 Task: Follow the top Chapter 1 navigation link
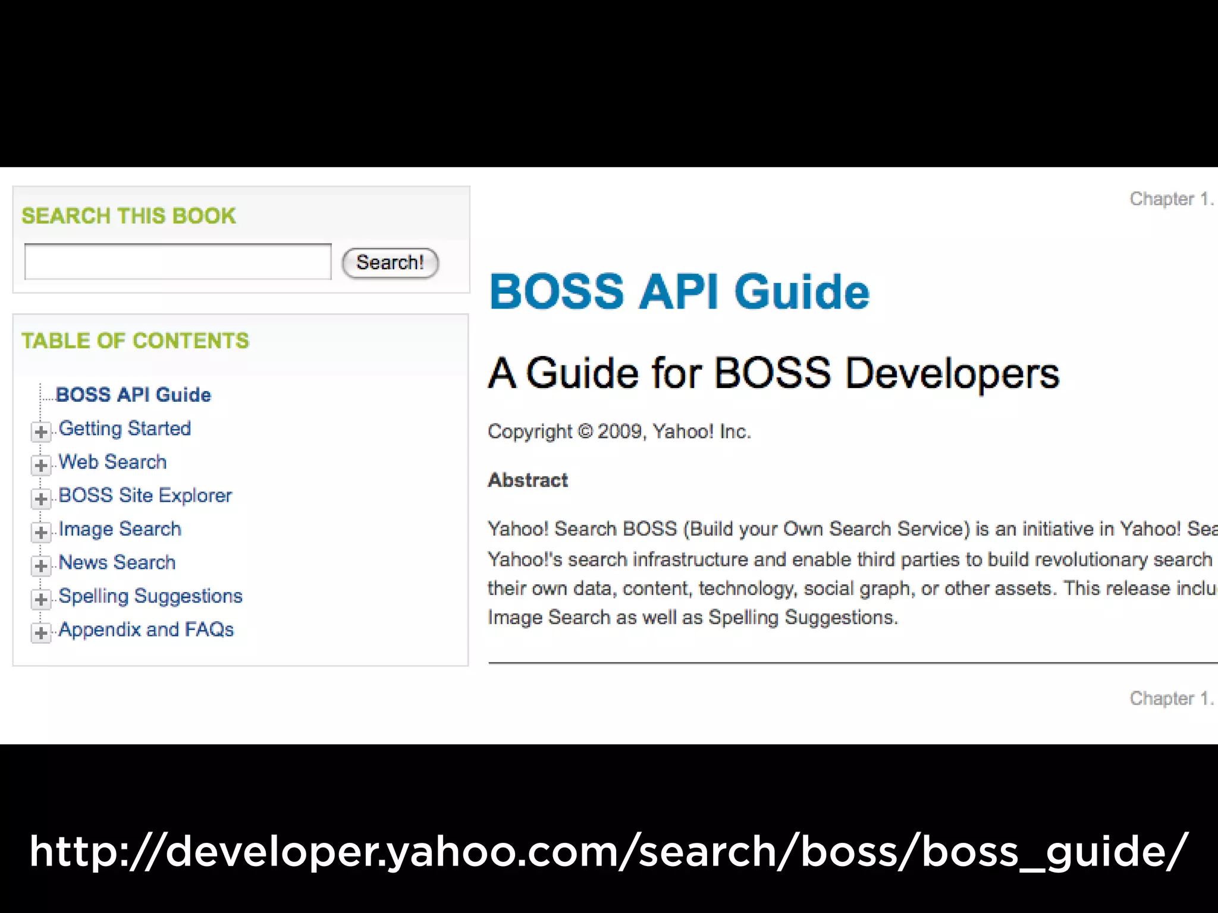tap(1172, 199)
